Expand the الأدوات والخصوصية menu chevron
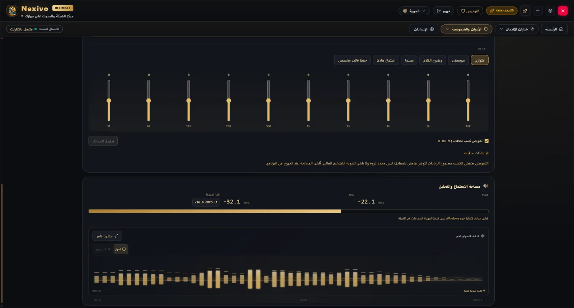 (447, 29)
